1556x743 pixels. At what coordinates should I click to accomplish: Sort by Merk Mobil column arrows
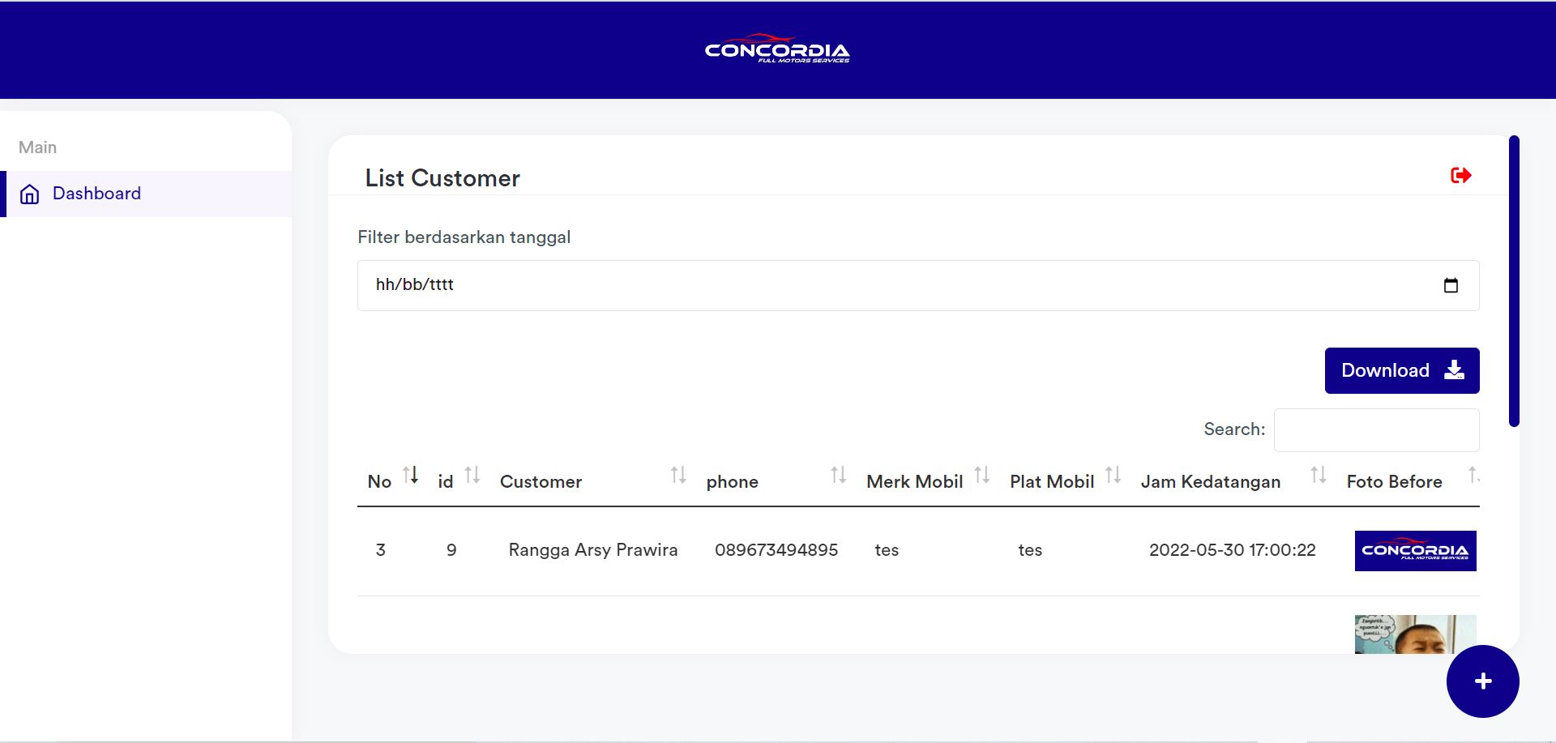click(x=981, y=476)
